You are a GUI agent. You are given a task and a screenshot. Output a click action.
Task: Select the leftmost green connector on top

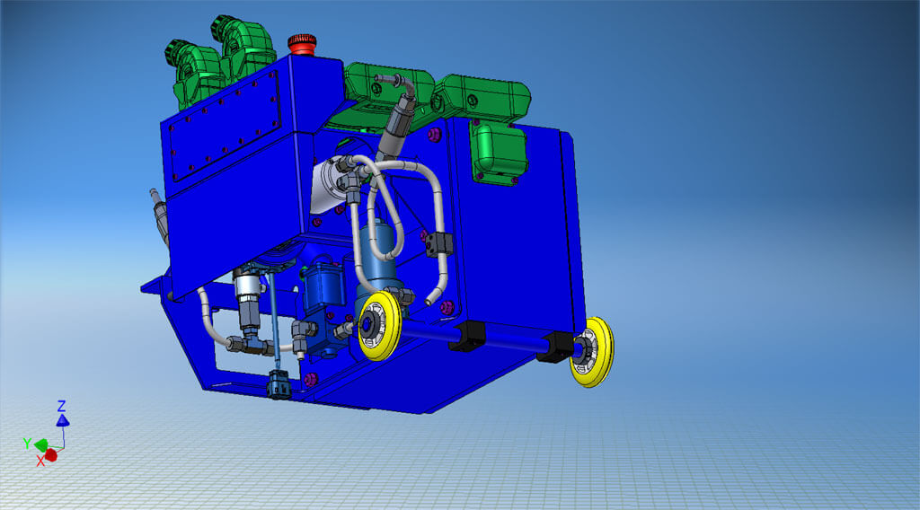click(189, 68)
